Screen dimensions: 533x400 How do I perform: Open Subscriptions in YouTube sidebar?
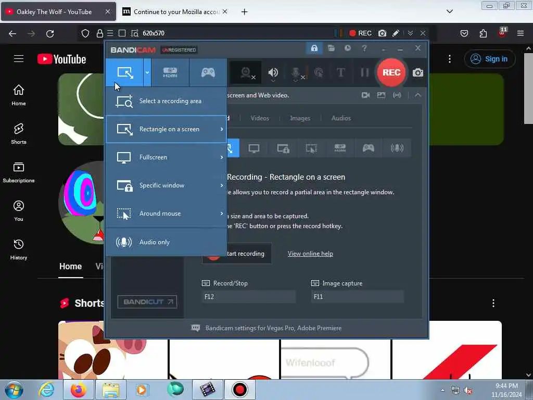point(19,172)
